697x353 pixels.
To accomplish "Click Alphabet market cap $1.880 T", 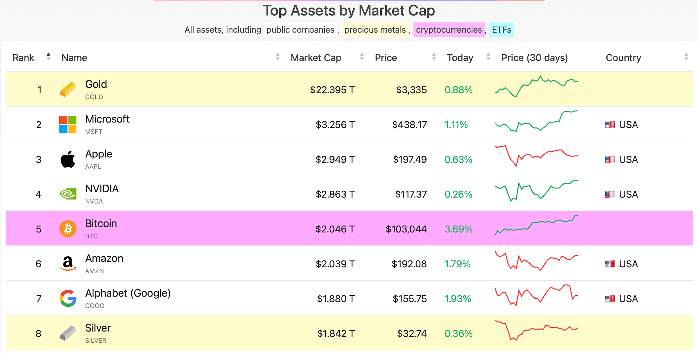I will (336, 299).
